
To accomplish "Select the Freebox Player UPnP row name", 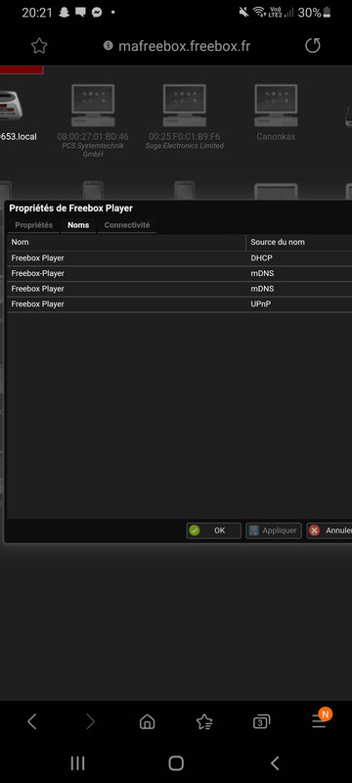I will point(37,304).
